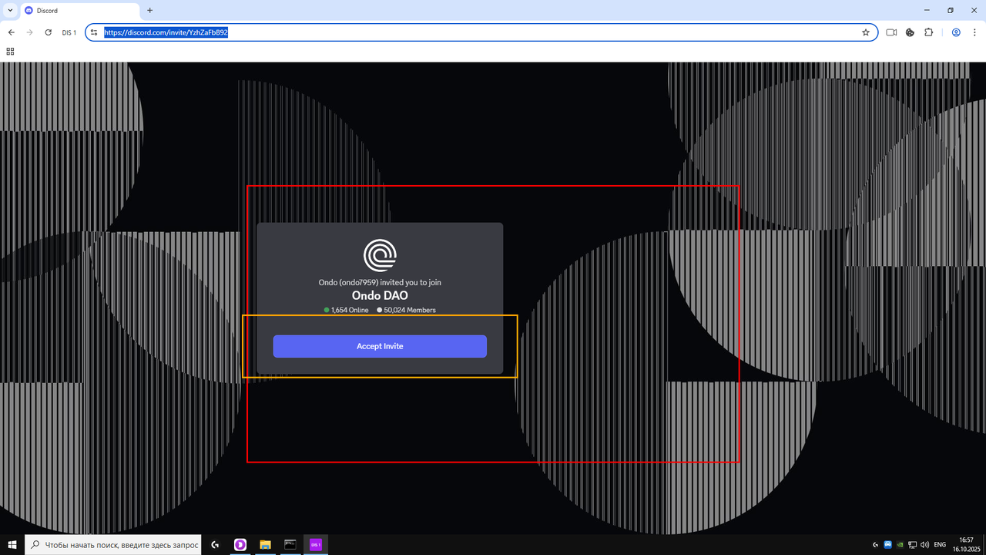Open the apps grid in bookmarks bar

tap(10, 51)
